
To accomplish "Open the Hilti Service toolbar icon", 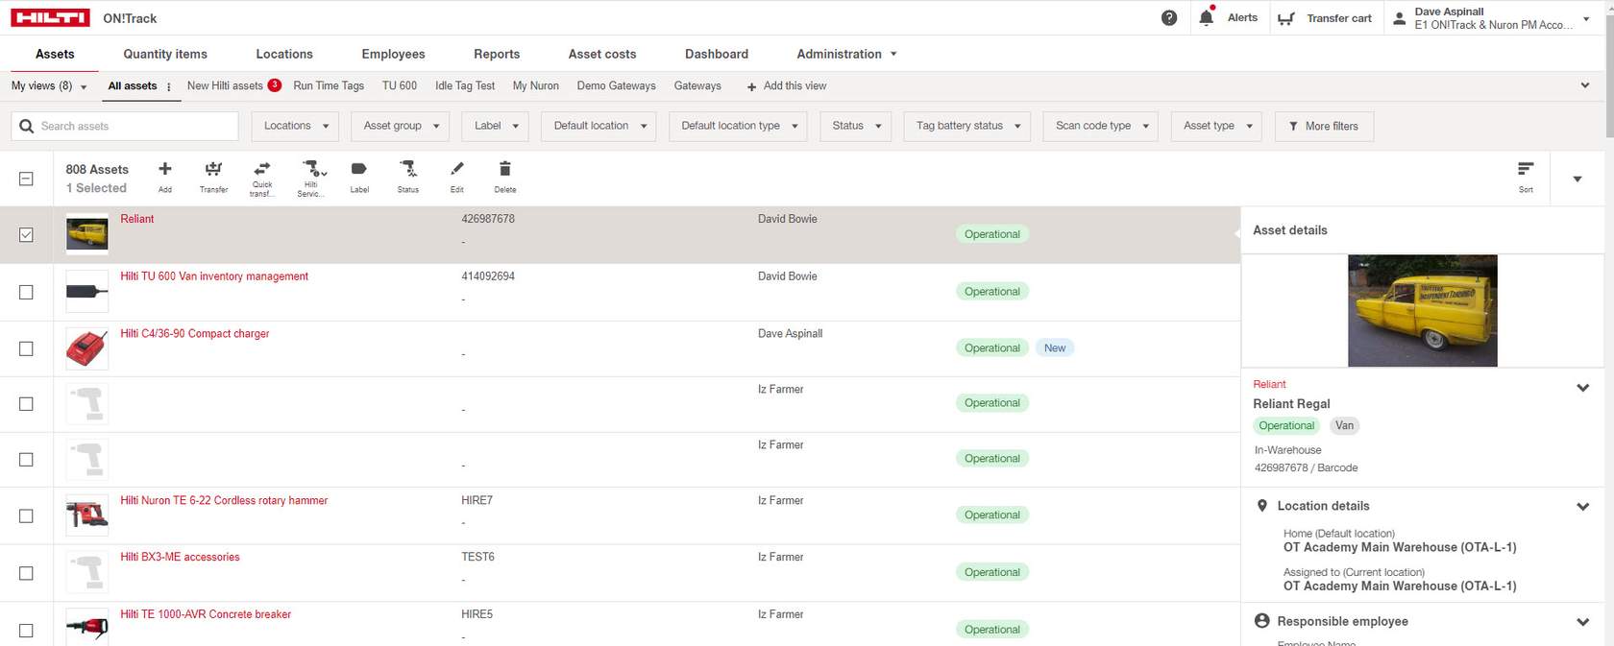I will point(311,179).
